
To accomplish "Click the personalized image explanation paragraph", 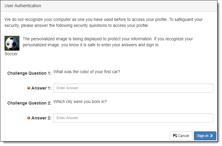I will click(x=108, y=42).
